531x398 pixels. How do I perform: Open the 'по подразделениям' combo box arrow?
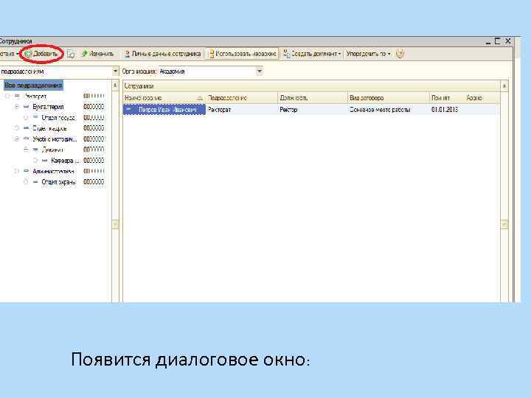[x=115, y=71]
